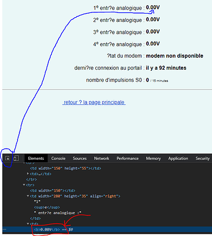Click the modem non disponible status text

pyautogui.click(x=174, y=56)
